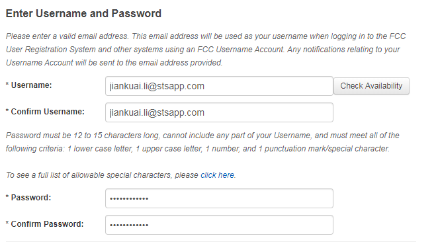The image size is (438, 242).
Task: Select the Confirm Username input field
Action: 219,112
